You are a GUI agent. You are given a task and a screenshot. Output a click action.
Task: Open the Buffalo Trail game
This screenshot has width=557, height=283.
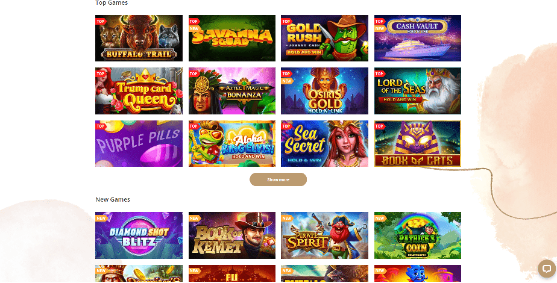pyautogui.click(x=139, y=39)
